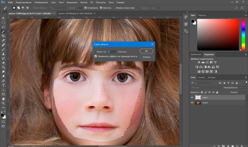The width and height of the screenshot is (248, 147).
Task: Select the Lasso tool
Action: click(3, 27)
